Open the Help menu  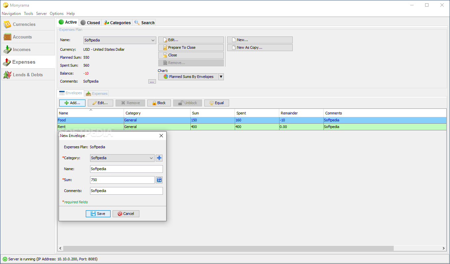click(x=71, y=14)
